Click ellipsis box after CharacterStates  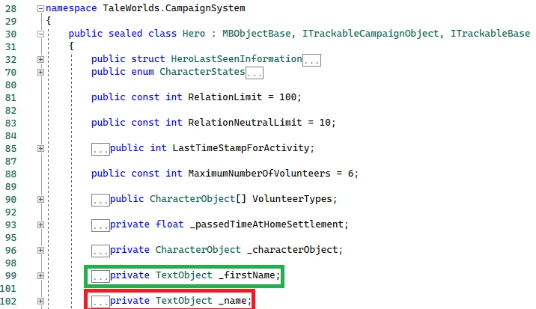point(255,73)
